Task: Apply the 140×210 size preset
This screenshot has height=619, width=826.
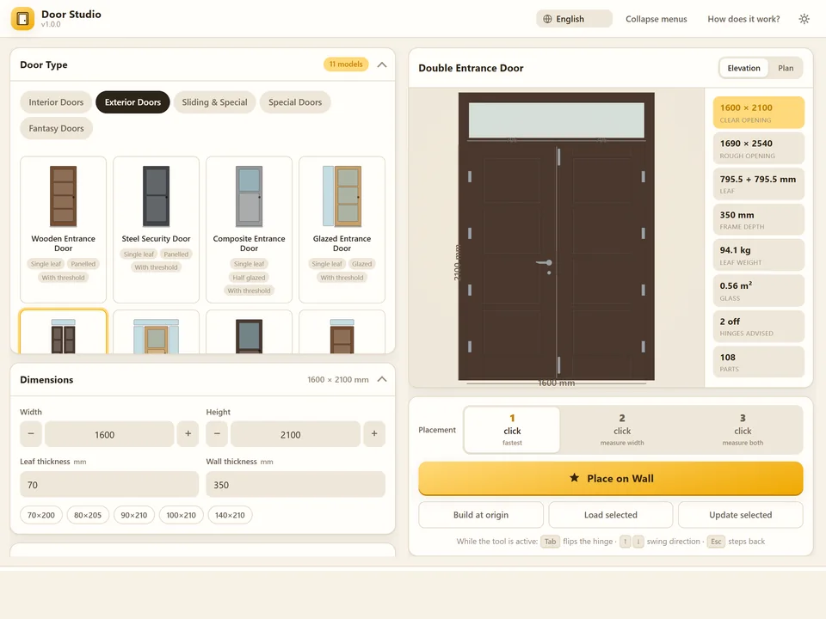Action: tap(230, 515)
